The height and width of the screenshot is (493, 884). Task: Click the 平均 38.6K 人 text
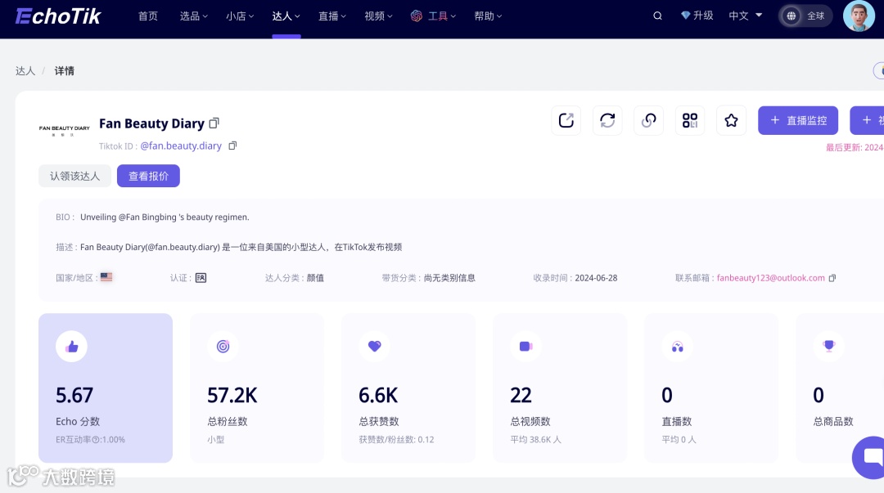pos(535,440)
